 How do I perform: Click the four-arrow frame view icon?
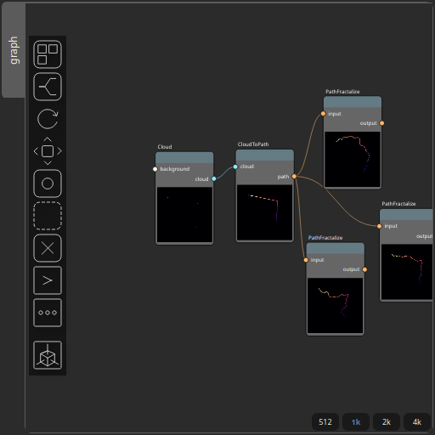(48, 151)
